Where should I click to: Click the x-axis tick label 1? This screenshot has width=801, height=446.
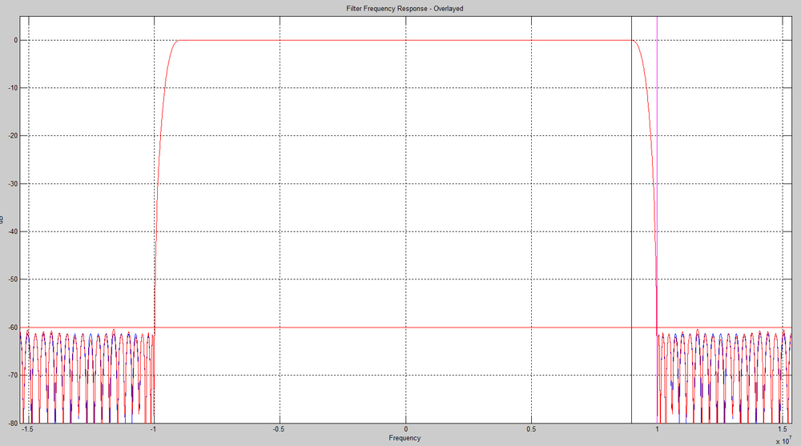657,429
